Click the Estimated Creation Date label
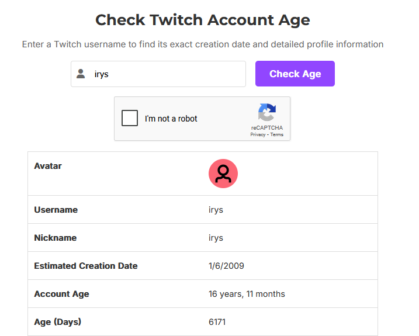Screen dimensions: 419x336 coord(86,266)
